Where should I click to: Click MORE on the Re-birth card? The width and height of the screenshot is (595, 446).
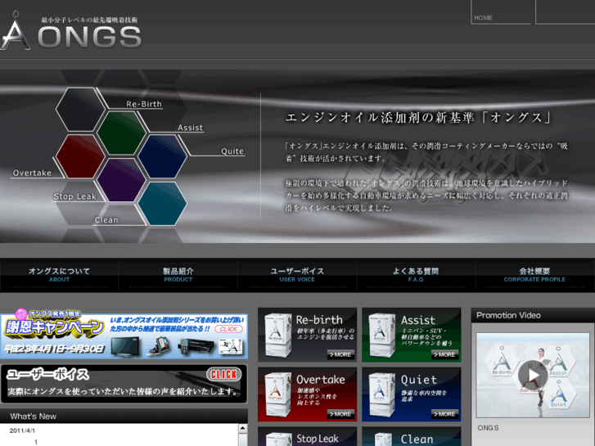340,354
